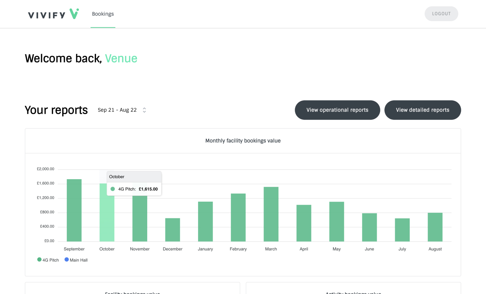This screenshot has height=294, width=486.
Task: Click the green dot in the October tooltip
Action: 112,189
